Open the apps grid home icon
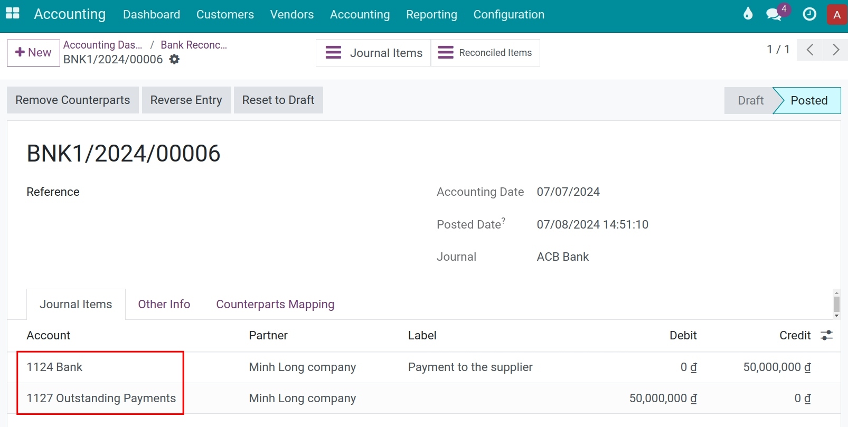 pos(12,14)
